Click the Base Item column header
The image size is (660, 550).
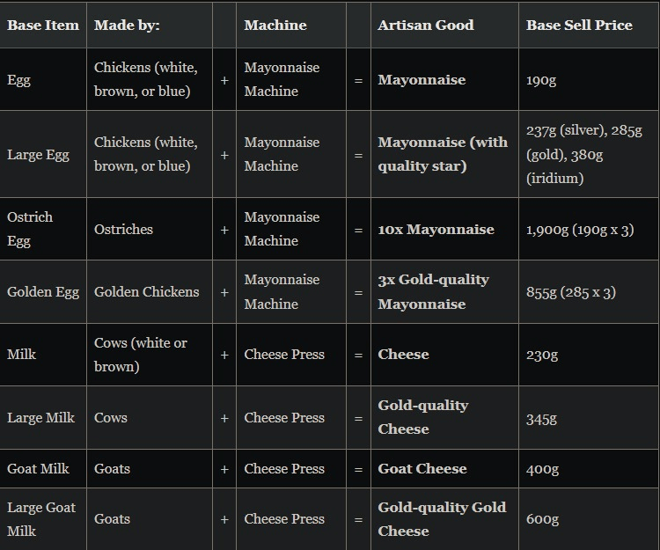coord(43,26)
